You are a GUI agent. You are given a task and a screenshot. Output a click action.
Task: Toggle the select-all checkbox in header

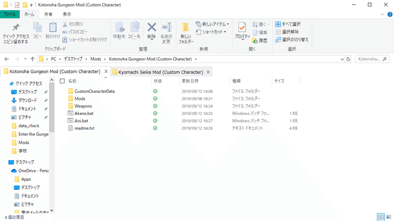(x=63, y=81)
